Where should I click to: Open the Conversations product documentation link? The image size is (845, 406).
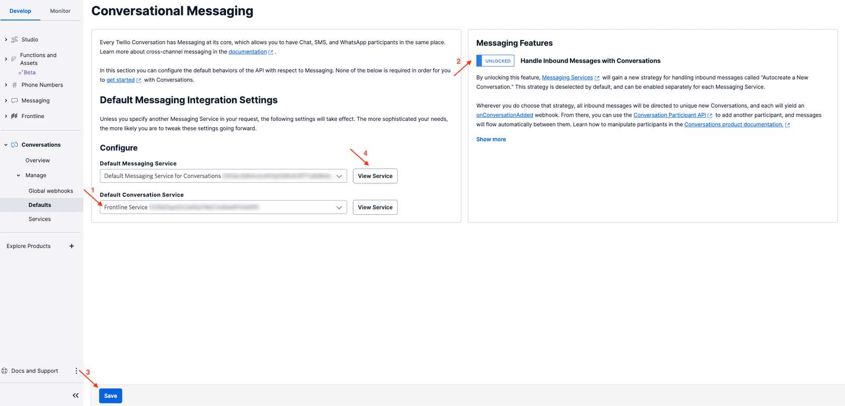click(x=734, y=125)
